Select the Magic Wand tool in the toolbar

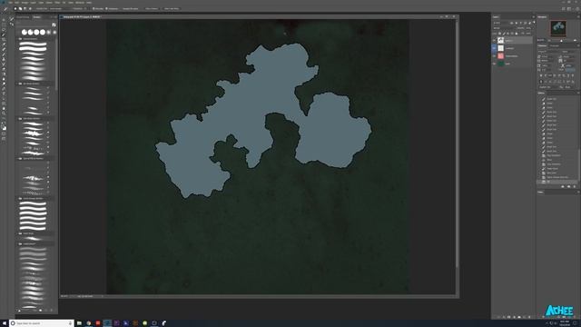4,35
